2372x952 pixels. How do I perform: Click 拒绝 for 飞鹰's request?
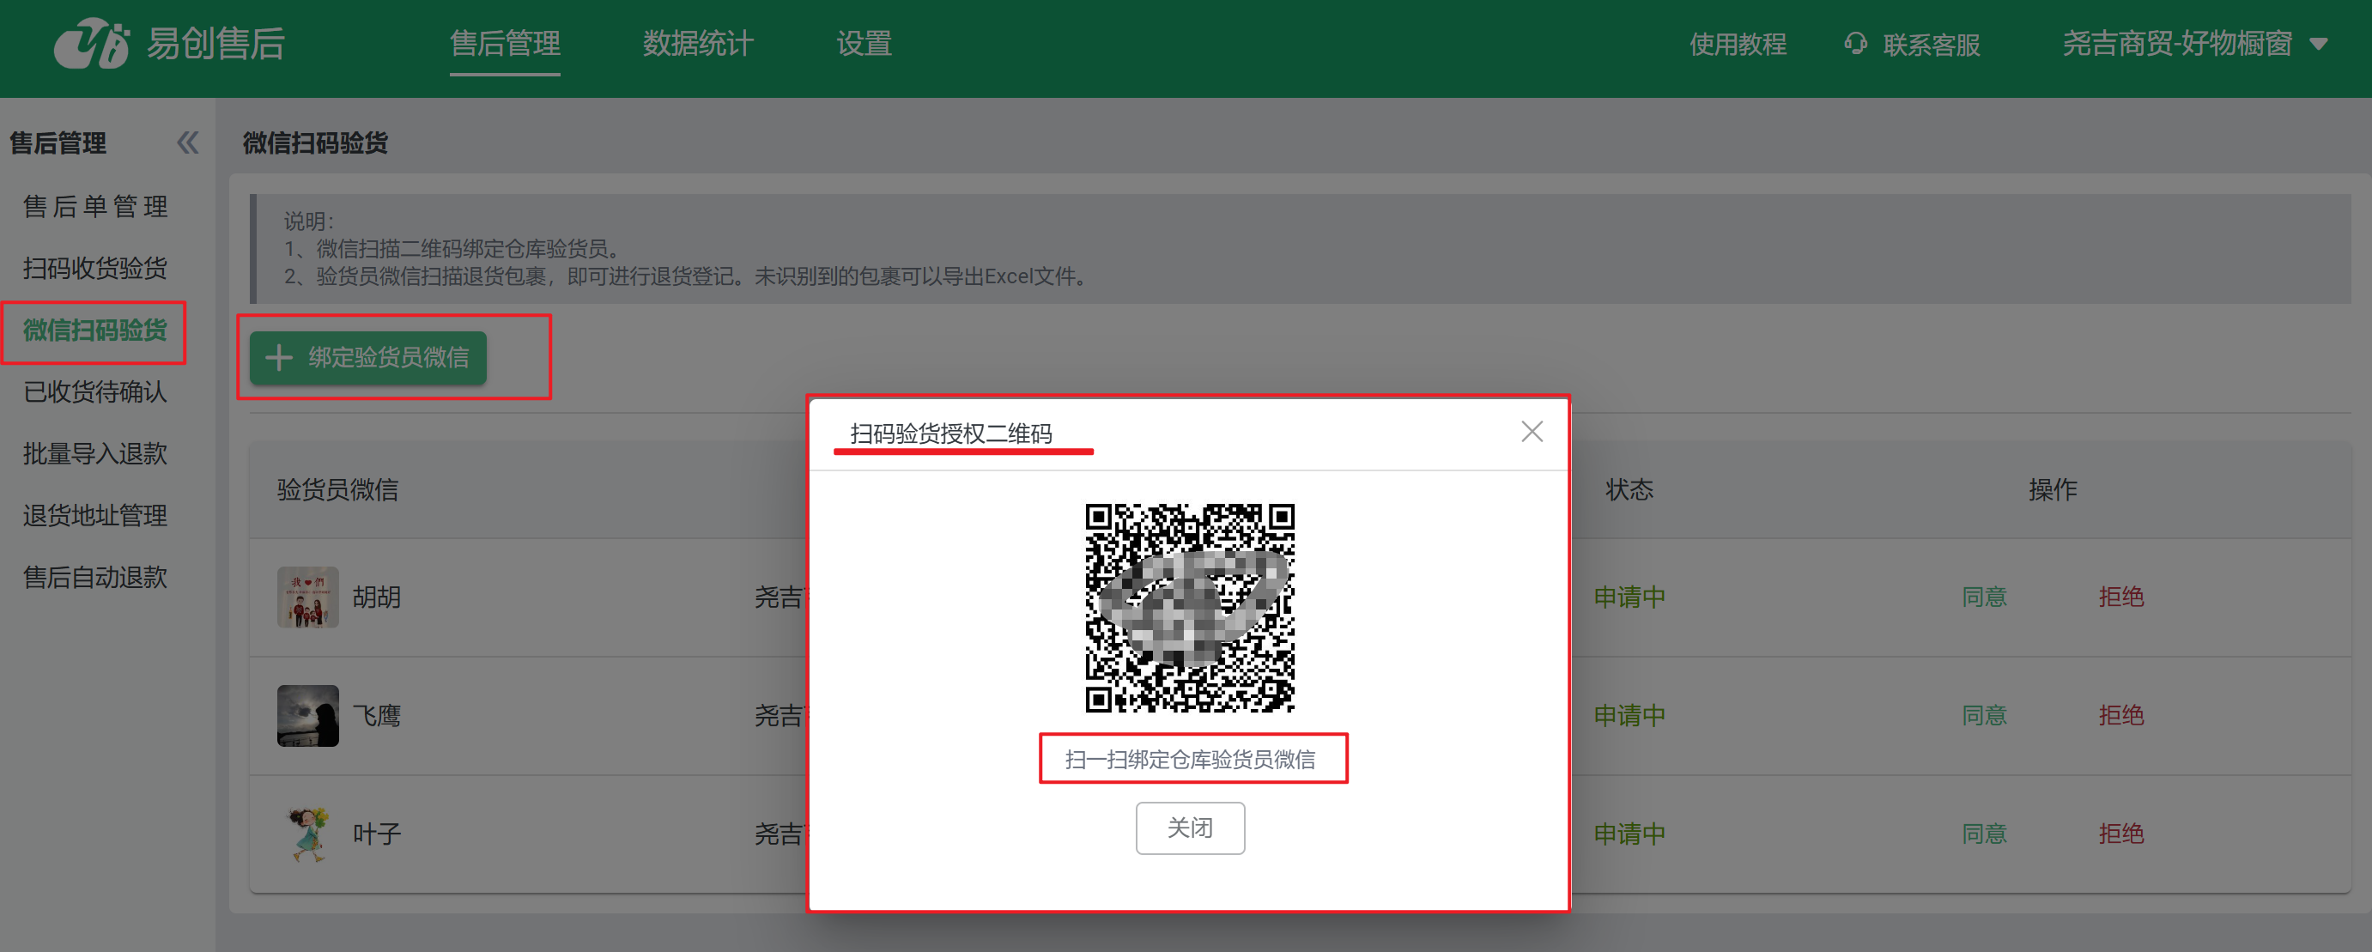tap(2120, 715)
